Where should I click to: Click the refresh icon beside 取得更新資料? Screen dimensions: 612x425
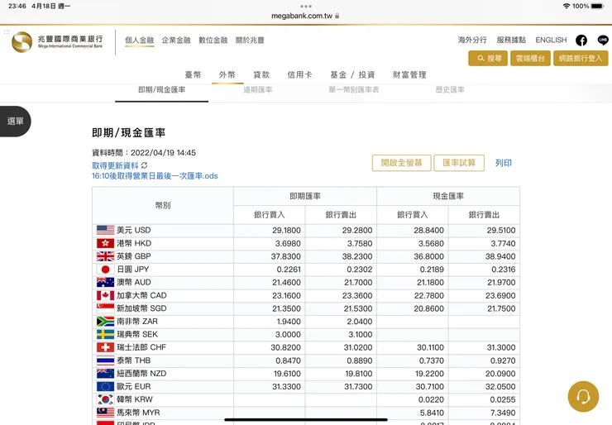coord(144,165)
